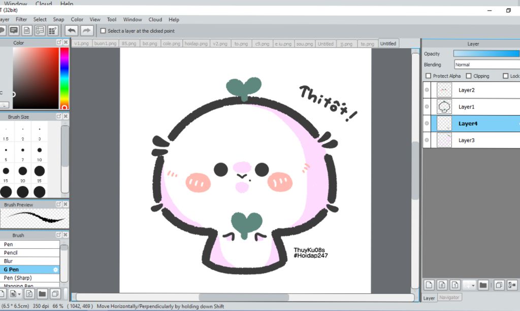Select Layer3 in the layer list

coord(475,140)
